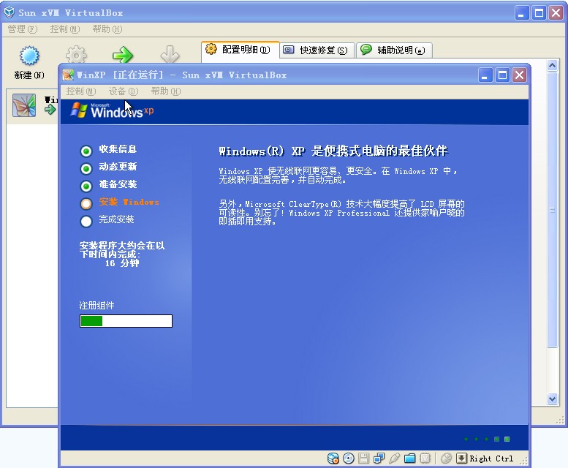Click the main window vertical scrollbar thumb
This screenshot has height=468, width=568.
tap(552, 210)
